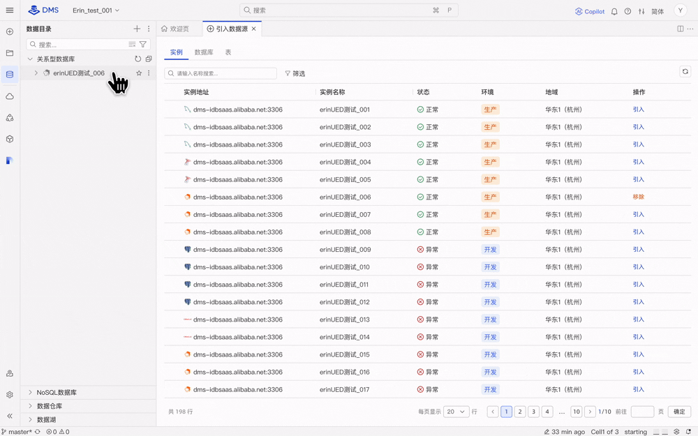
Task: Click the refresh icon in data catalog
Action: tap(138, 59)
